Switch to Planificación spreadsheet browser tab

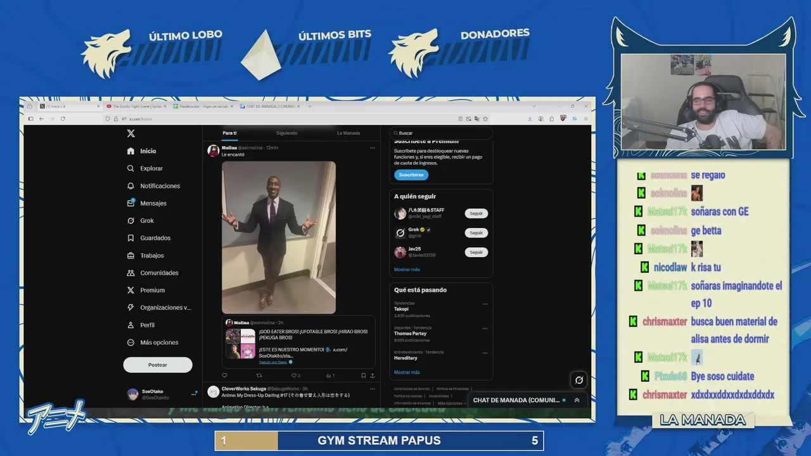click(203, 106)
